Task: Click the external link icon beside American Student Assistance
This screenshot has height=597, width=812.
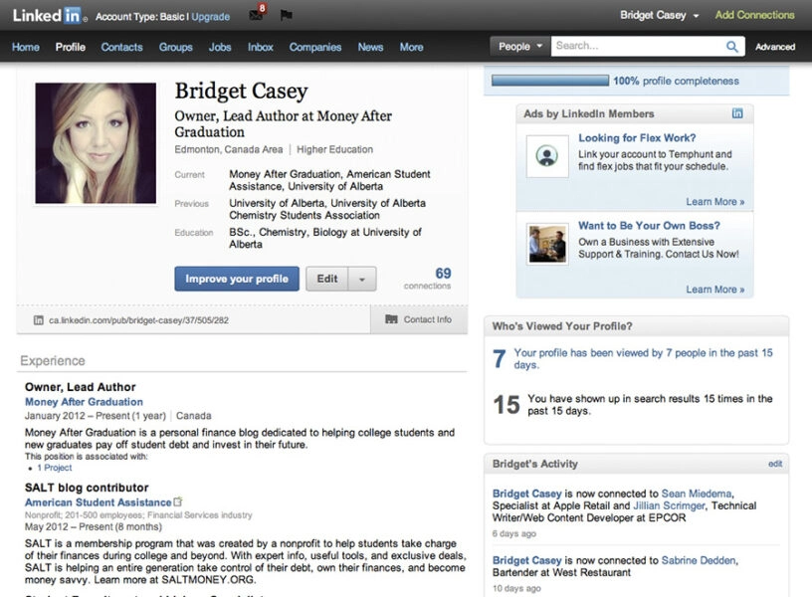Action: tap(178, 501)
